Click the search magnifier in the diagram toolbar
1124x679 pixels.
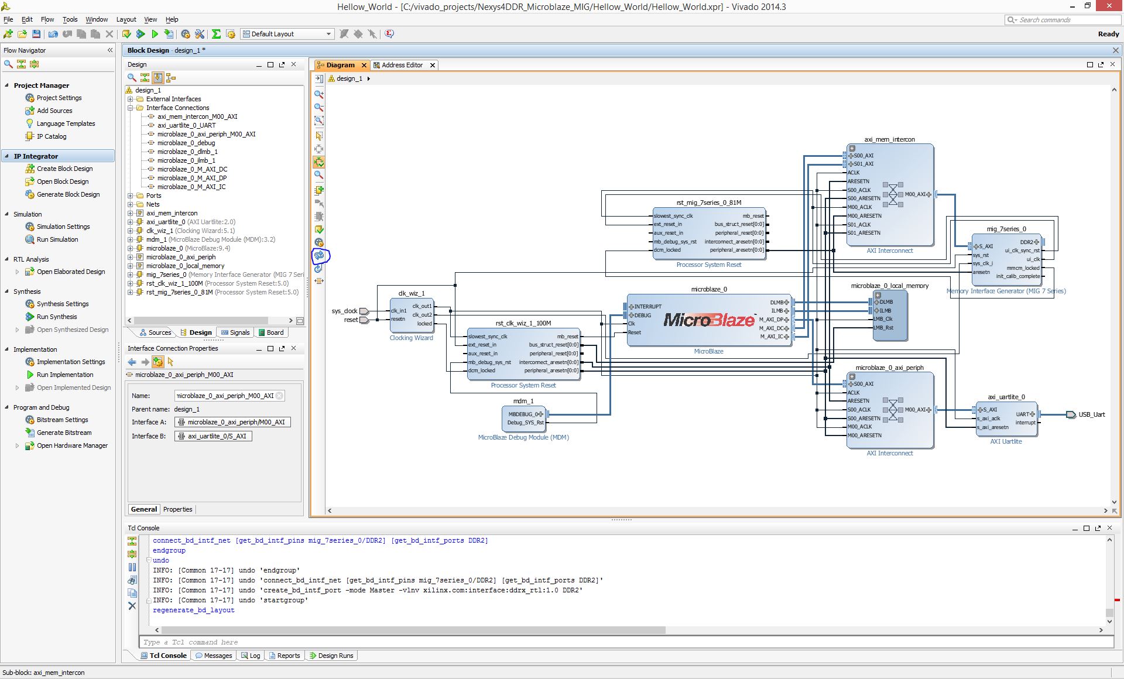(x=319, y=175)
